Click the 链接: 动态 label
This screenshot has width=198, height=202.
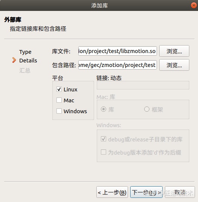click(109, 78)
